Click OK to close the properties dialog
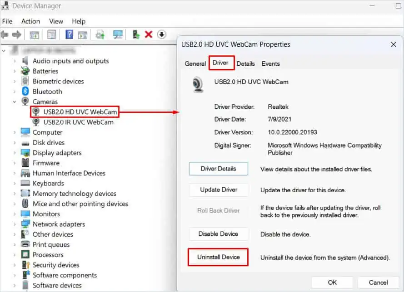The image size is (404, 292). (x=332, y=282)
